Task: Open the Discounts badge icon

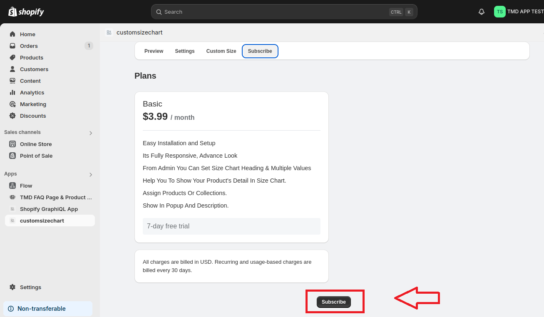Action: (x=12, y=116)
